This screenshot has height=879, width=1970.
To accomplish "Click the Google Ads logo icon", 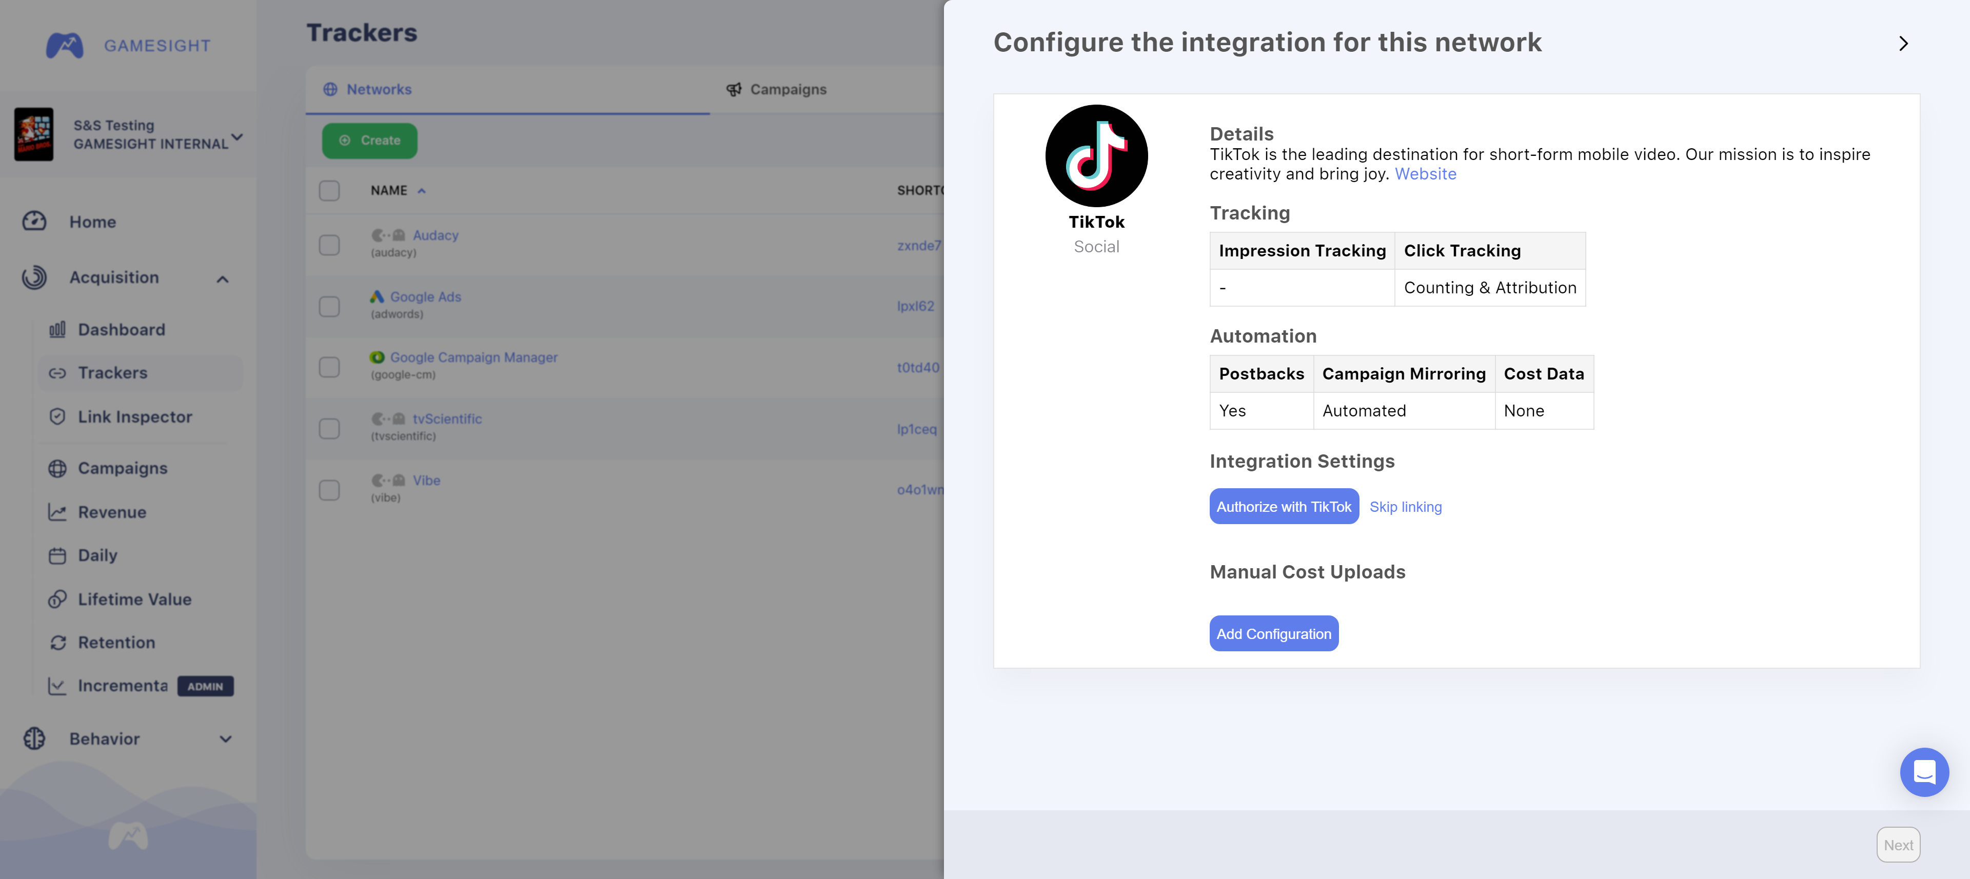I will [377, 296].
